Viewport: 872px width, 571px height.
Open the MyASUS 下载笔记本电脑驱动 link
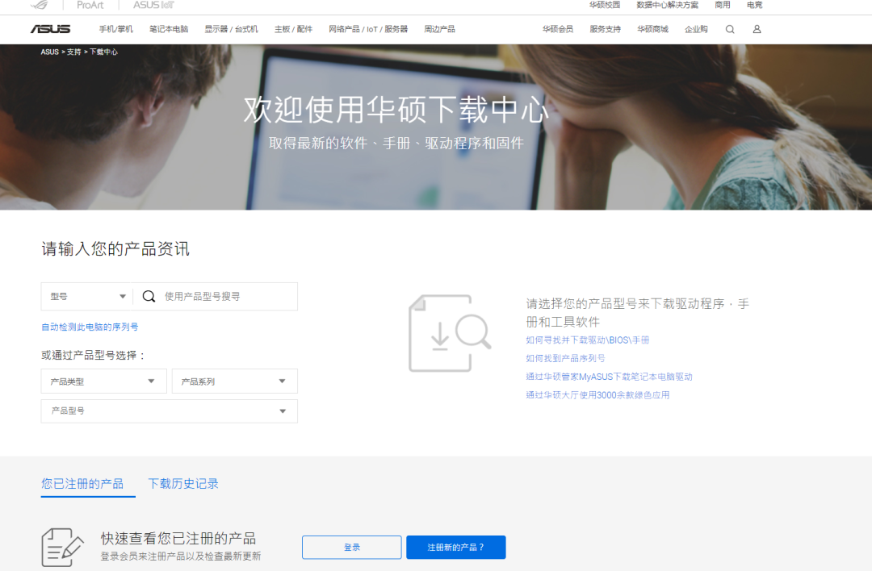(609, 377)
